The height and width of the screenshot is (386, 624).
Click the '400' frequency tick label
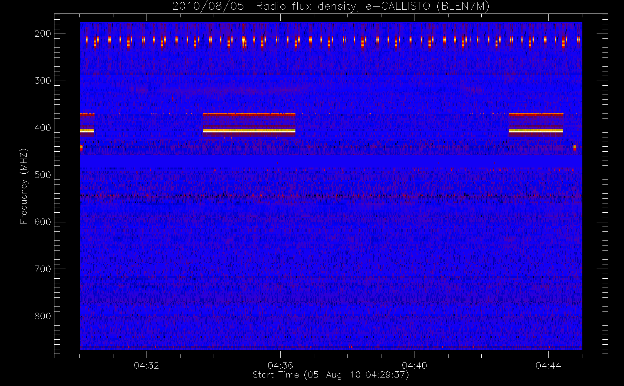[x=43, y=128]
